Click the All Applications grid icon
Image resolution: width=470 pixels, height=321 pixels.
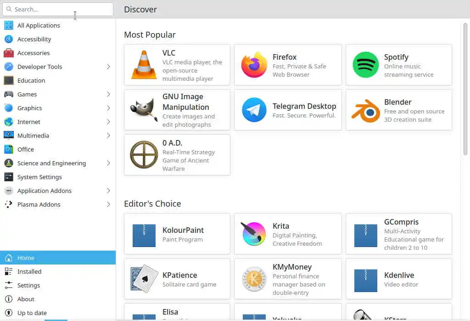pyautogui.click(x=9, y=26)
